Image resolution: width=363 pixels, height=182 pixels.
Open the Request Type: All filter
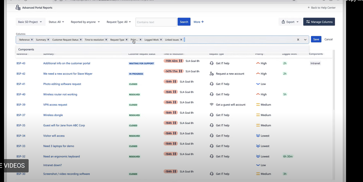(118, 22)
